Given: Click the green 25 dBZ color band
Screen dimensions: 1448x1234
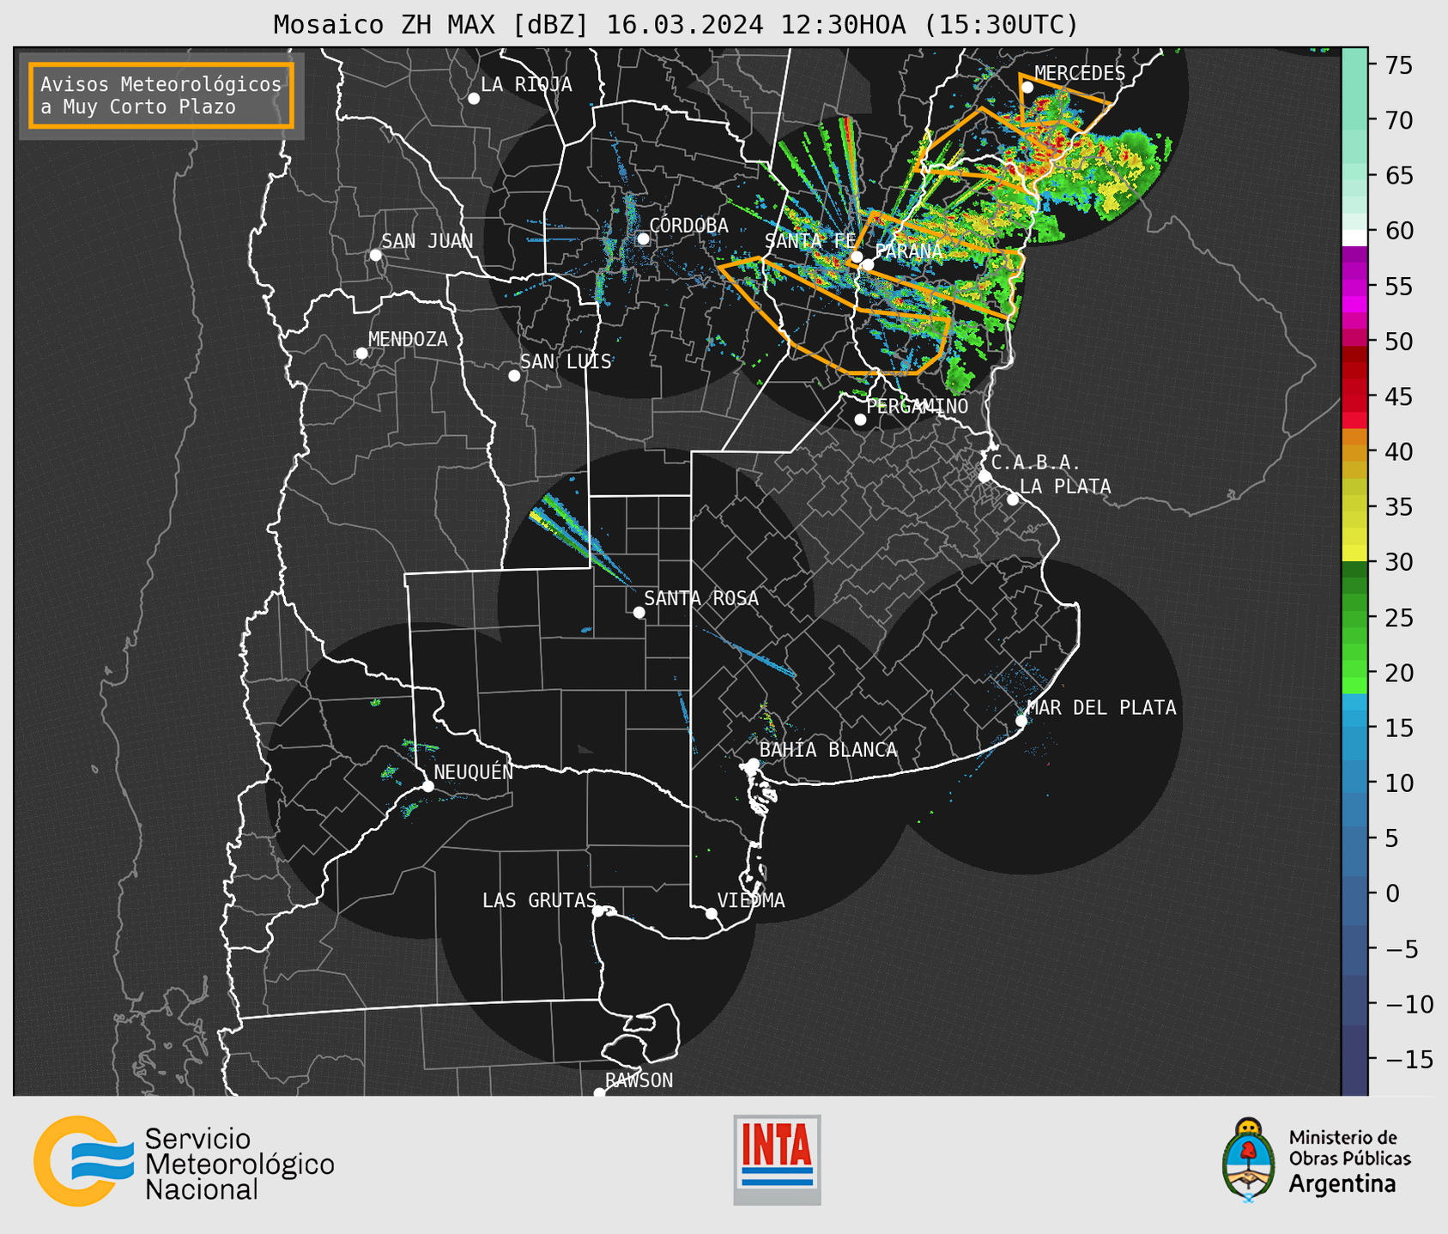Looking at the screenshot, I should pos(1354,618).
